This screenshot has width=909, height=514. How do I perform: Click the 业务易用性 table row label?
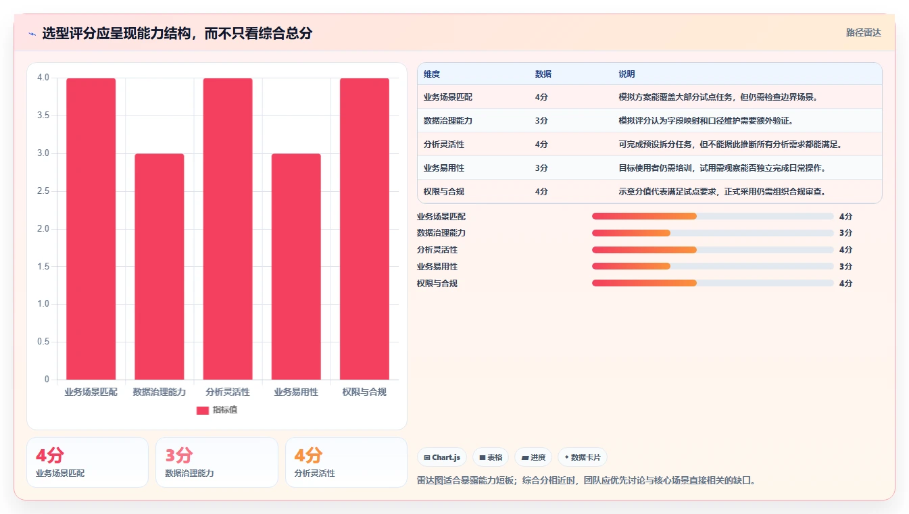(444, 168)
